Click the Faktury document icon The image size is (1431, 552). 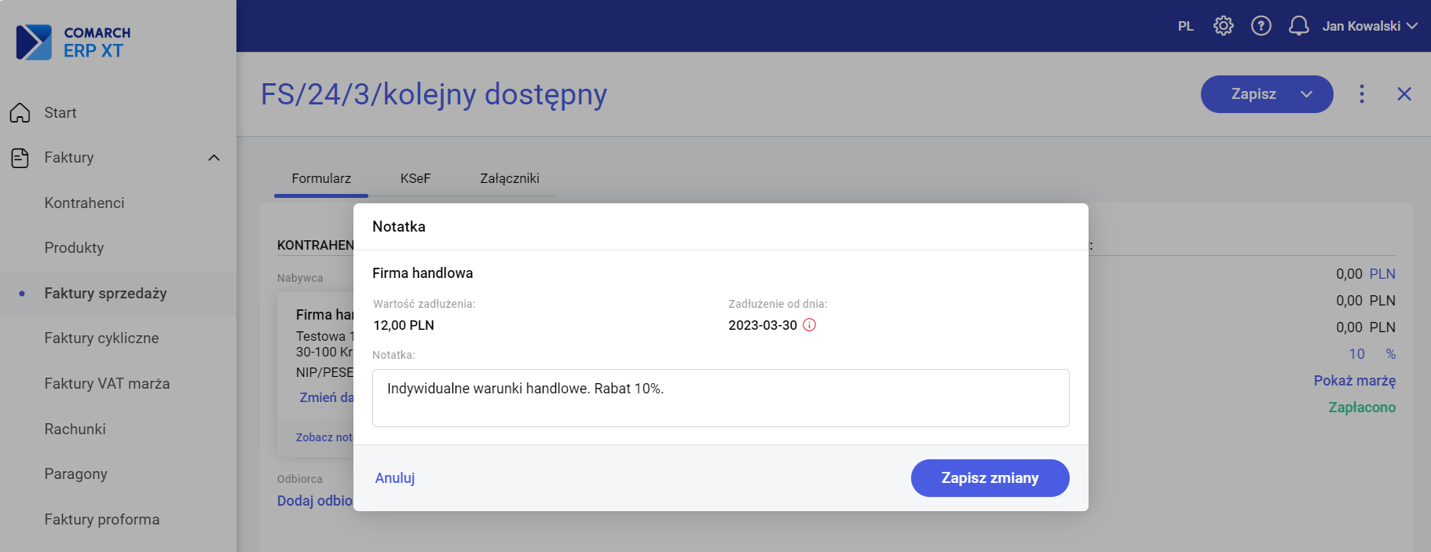pyautogui.click(x=20, y=158)
